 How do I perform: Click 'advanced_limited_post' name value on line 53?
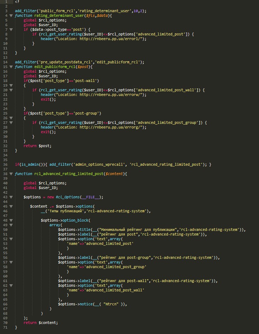coord(109,243)
